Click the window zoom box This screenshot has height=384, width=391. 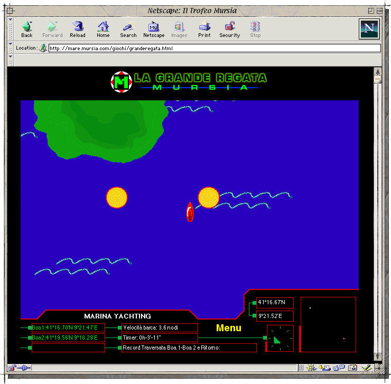click(371, 11)
